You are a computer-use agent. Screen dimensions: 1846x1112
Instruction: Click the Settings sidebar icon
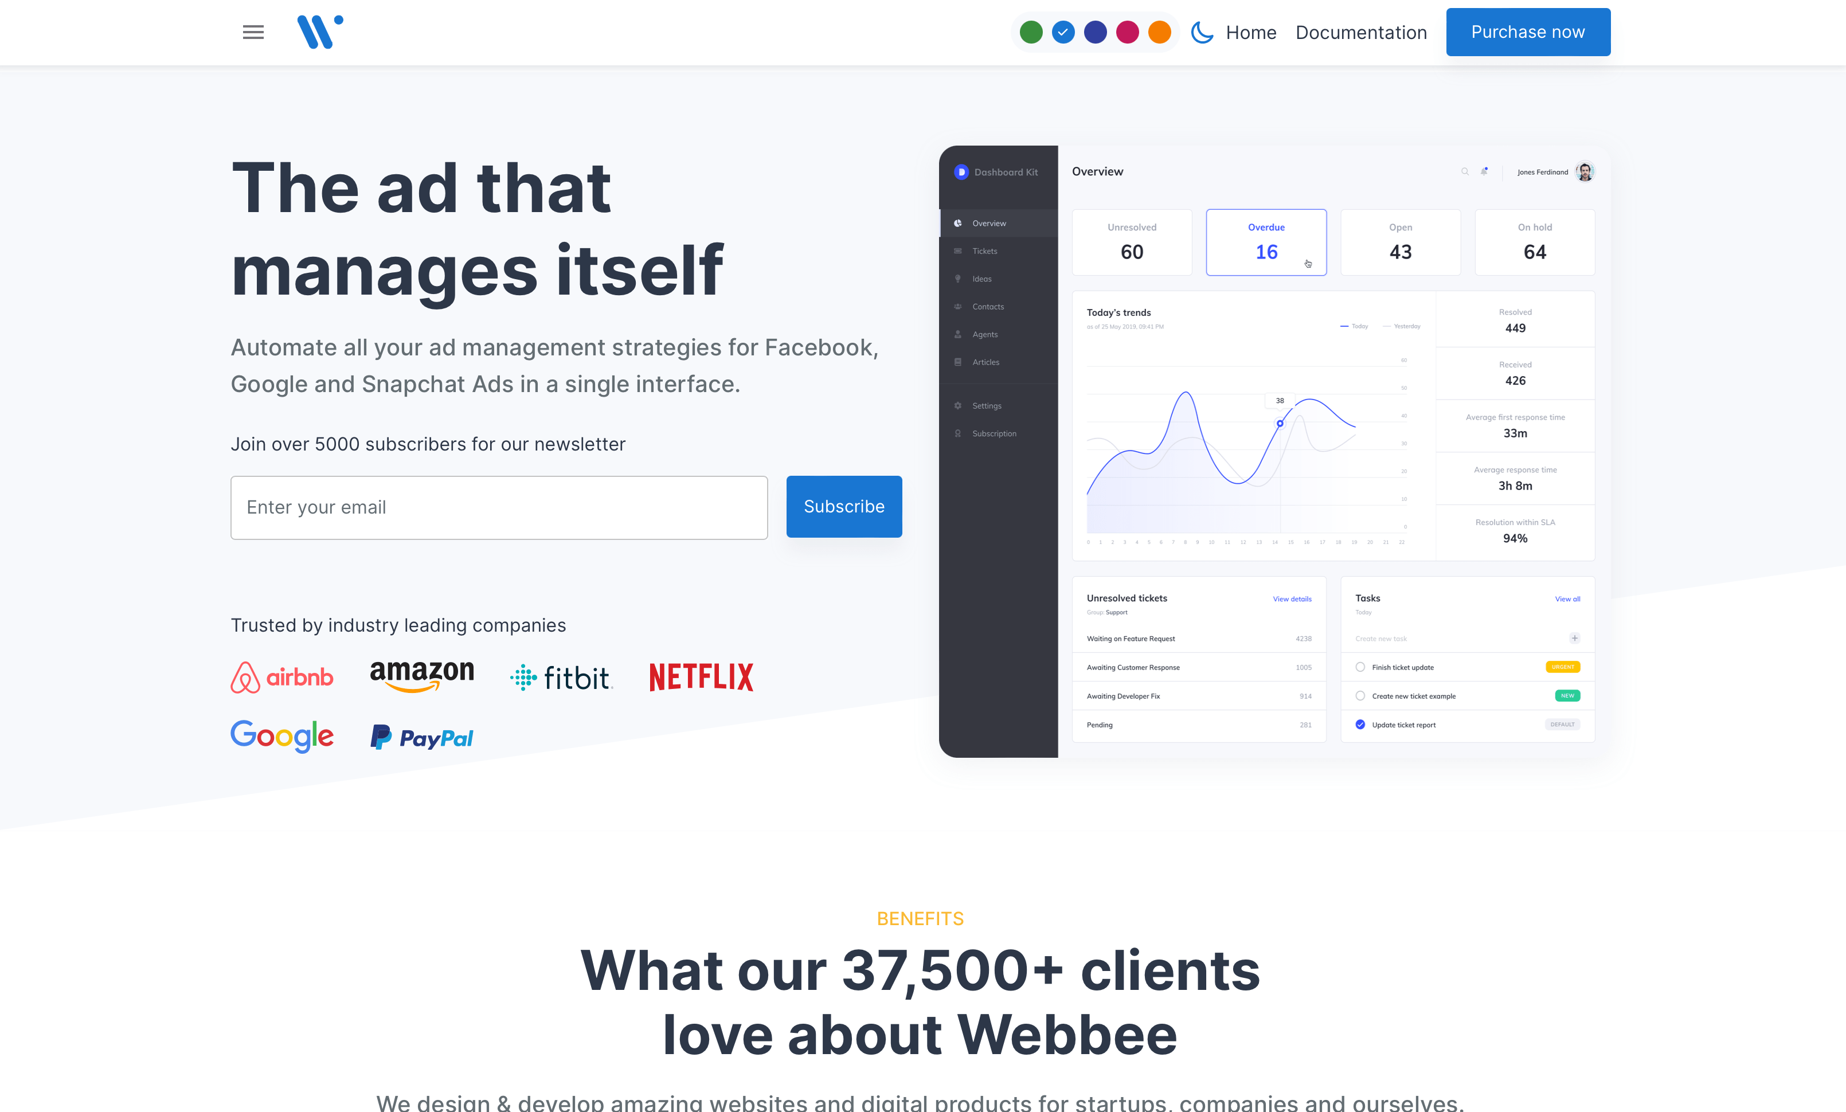(959, 405)
